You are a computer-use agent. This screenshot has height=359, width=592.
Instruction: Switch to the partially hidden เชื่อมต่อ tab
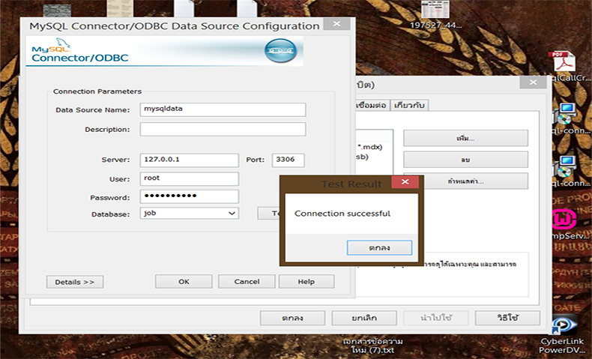tap(372, 105)
